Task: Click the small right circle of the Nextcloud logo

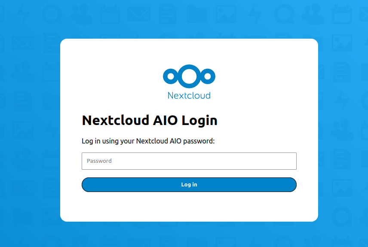Action: tap(208, 76)
